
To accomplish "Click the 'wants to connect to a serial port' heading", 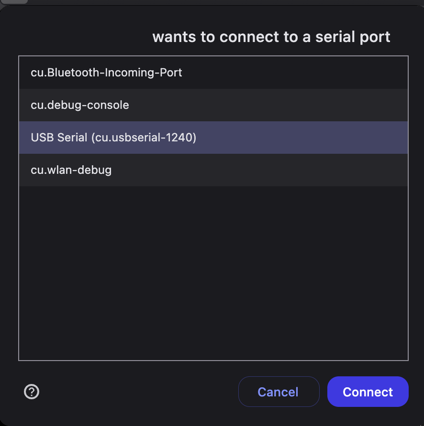I will click(x=271, y=37).
